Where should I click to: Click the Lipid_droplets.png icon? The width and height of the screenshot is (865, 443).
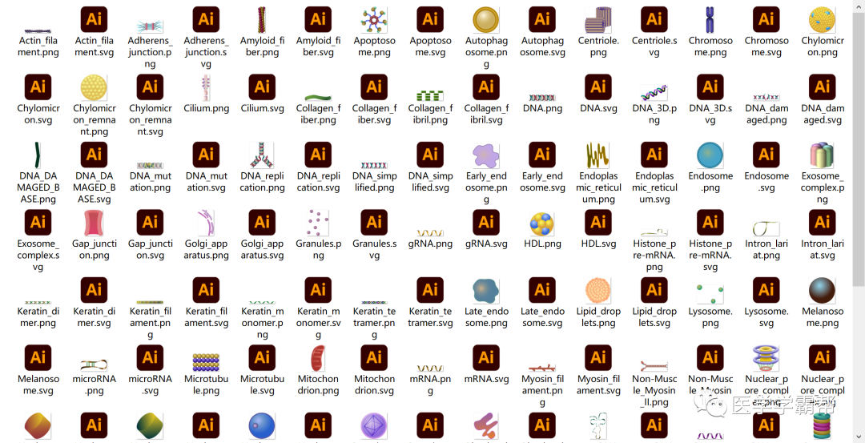[598, 291]
